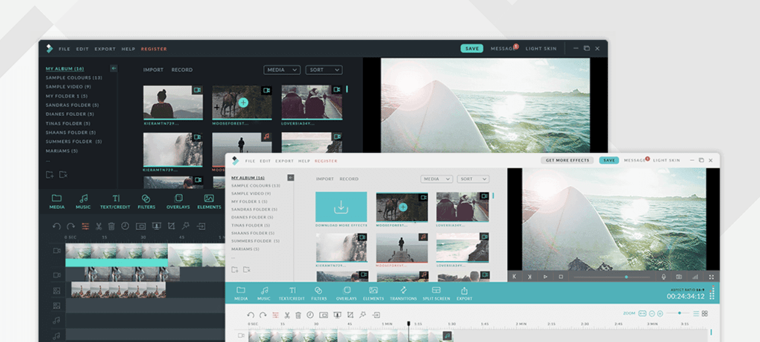Click fullscreen icon under light window preview
This screenshot has width=760, height=342.
(x=711, y=276)
